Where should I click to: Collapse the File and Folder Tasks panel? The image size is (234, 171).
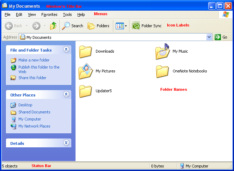click(66, 49)
